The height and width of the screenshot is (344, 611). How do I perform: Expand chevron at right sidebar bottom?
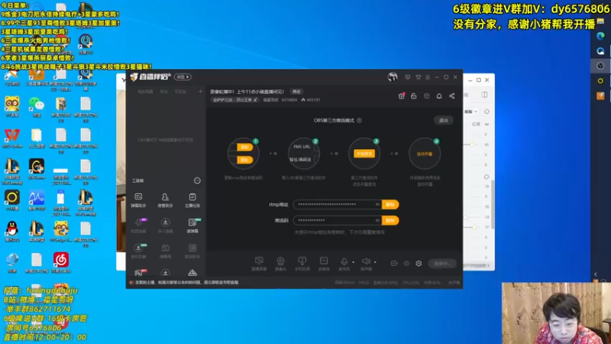click(596, 274)
